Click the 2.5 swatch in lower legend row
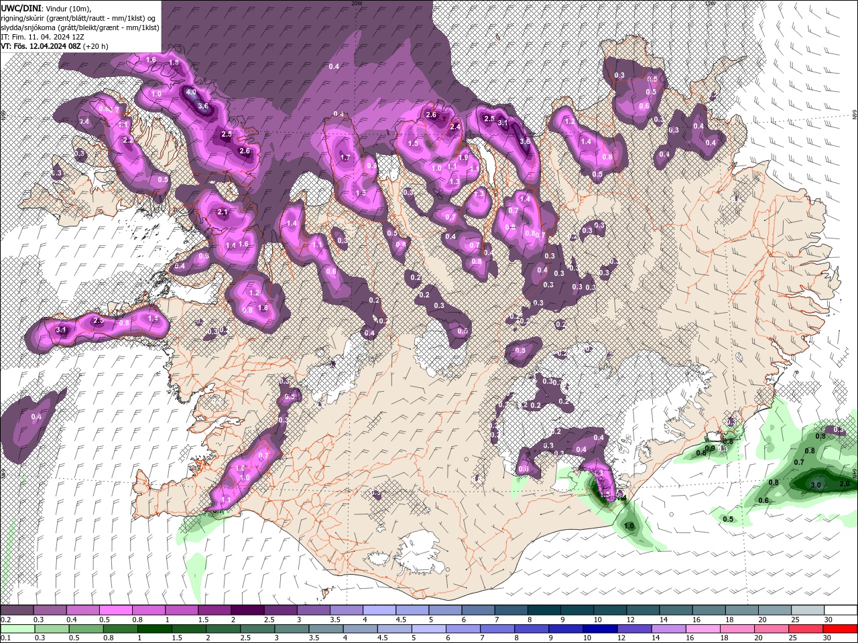Viewport: 858px width, 643px height. [257, 629]
